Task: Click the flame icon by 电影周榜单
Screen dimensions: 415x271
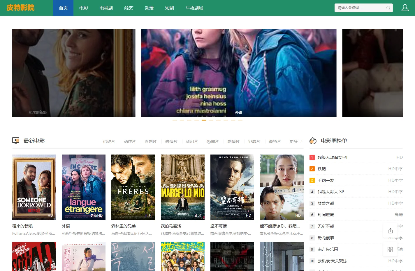Action: (x=313, y=141)
